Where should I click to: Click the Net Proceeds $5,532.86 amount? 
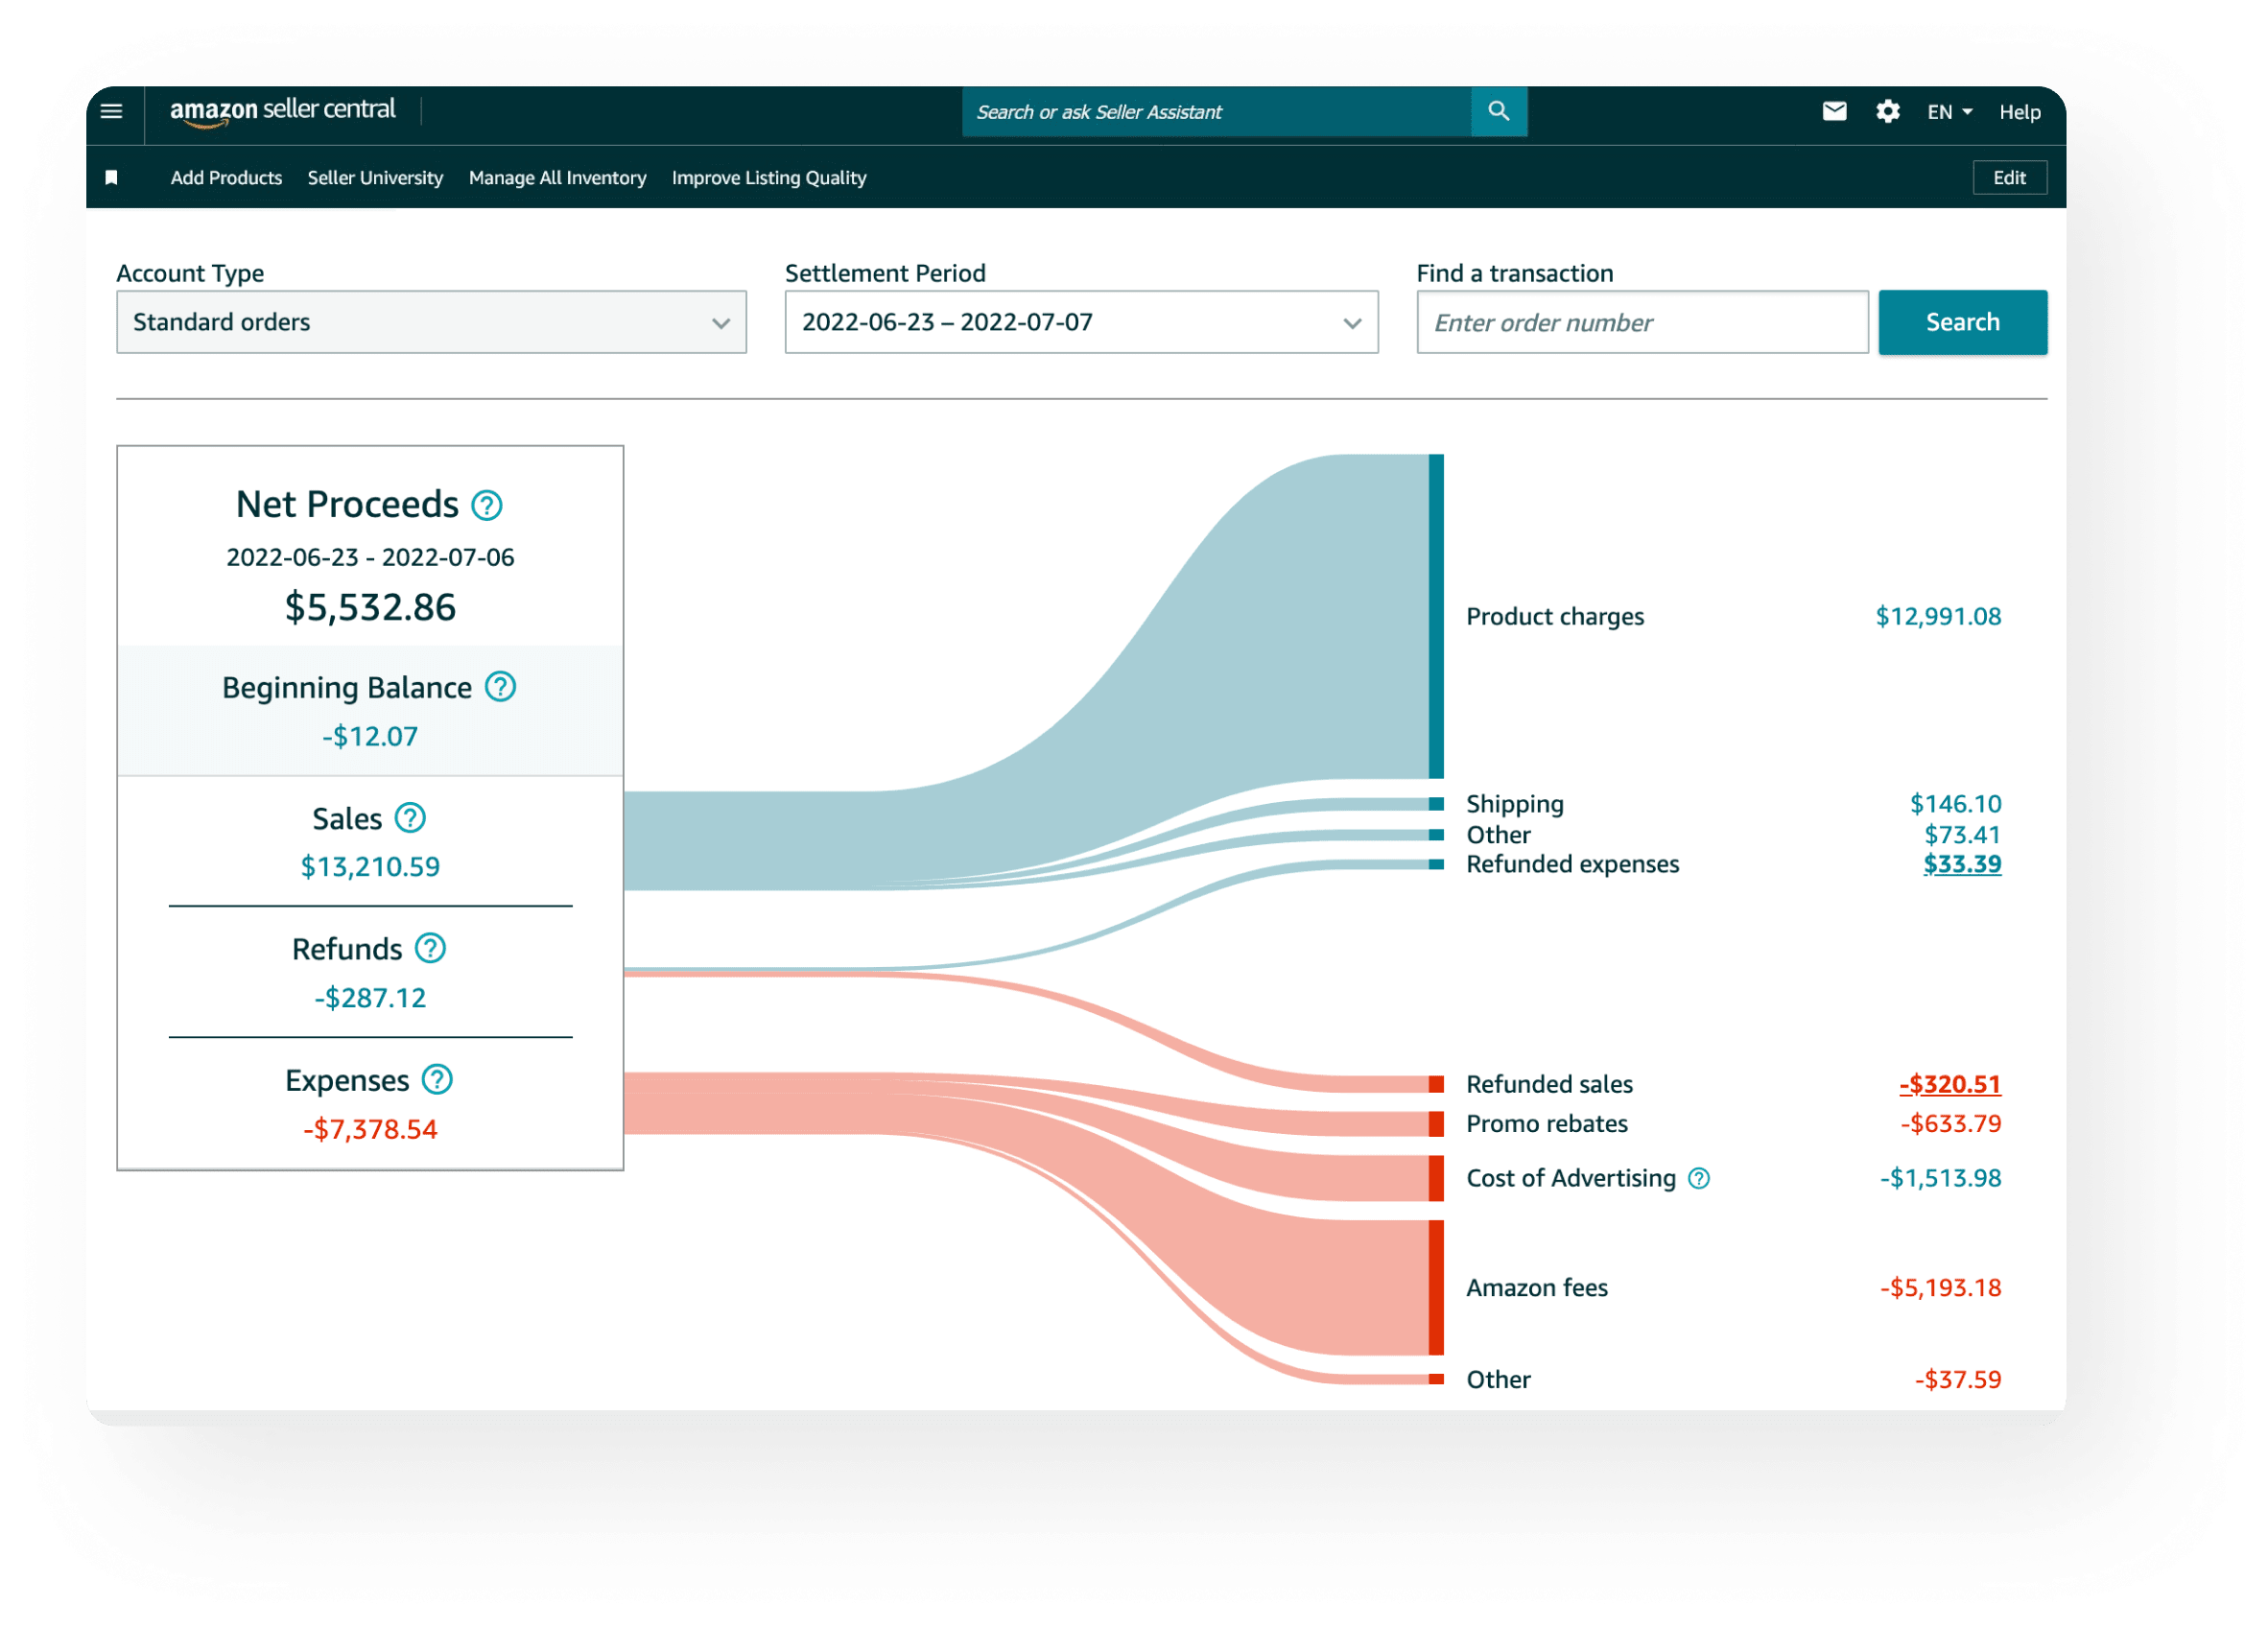370,607
